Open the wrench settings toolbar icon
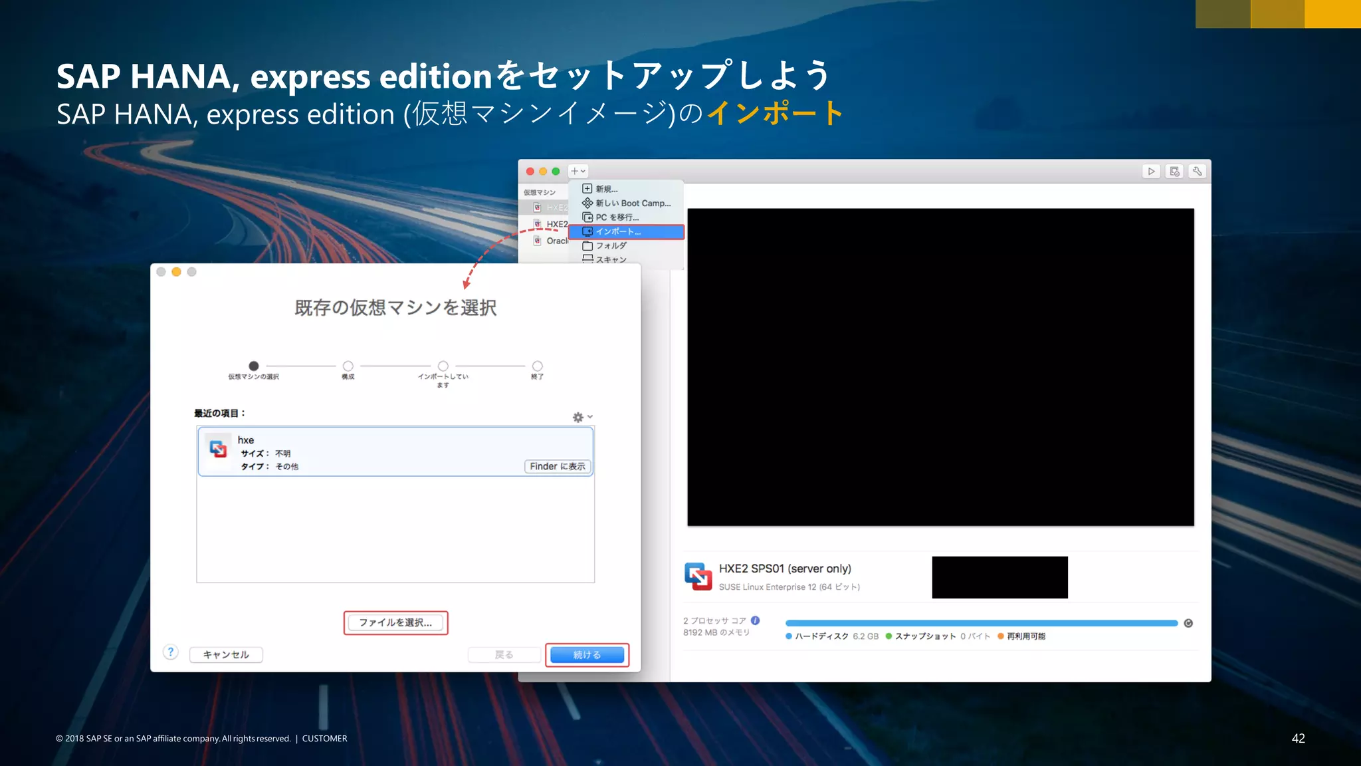This screenshot has height=766, width=1361. pyautogui.click(x=1197, y=172)
